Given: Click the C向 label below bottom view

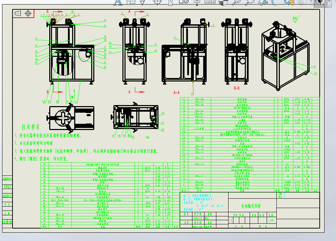Looking at the screenshot, I should pos(147,137).
